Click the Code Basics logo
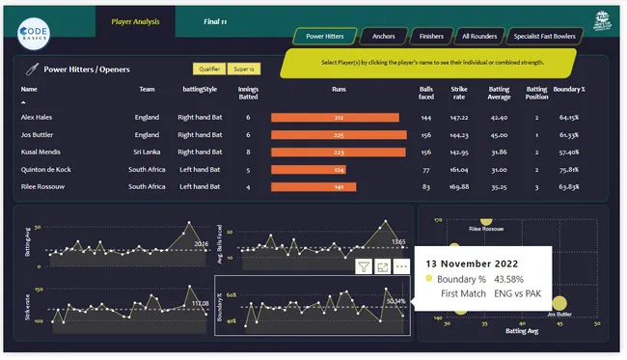Screen dimensions: 627x360 pos(34,33)
